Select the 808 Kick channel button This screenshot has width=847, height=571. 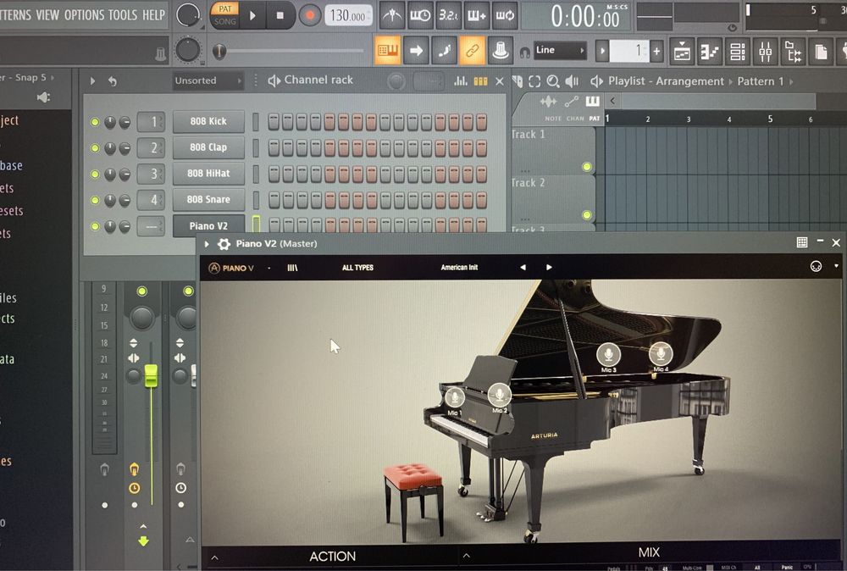[208, 121]
